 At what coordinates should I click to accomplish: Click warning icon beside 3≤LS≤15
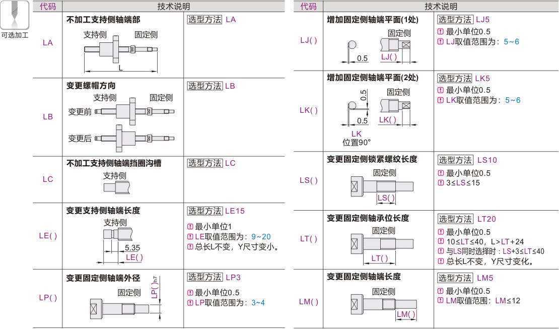441,183
